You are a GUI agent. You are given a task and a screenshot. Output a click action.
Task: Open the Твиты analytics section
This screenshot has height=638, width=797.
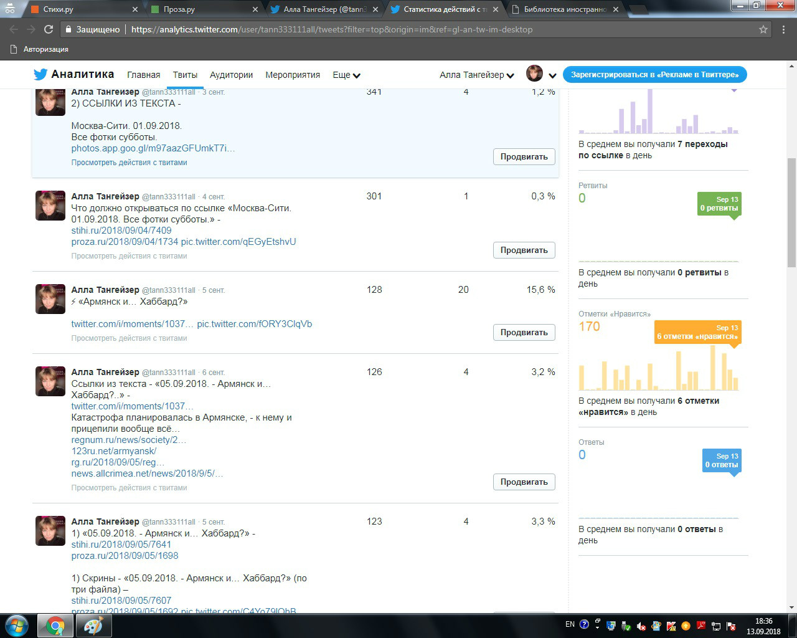click(x=185, y=75)
